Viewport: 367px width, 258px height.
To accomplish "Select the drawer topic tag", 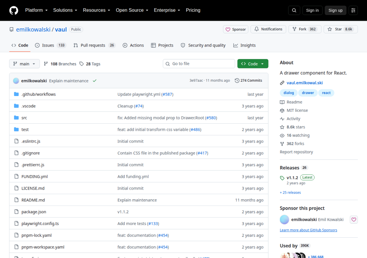I will (308, 93).
